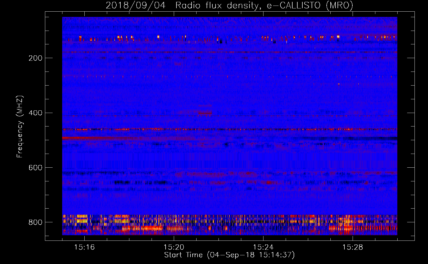Click the 400 frequency tick label
Viewport: 428px width, 264px height.
(x=35, y=113)
